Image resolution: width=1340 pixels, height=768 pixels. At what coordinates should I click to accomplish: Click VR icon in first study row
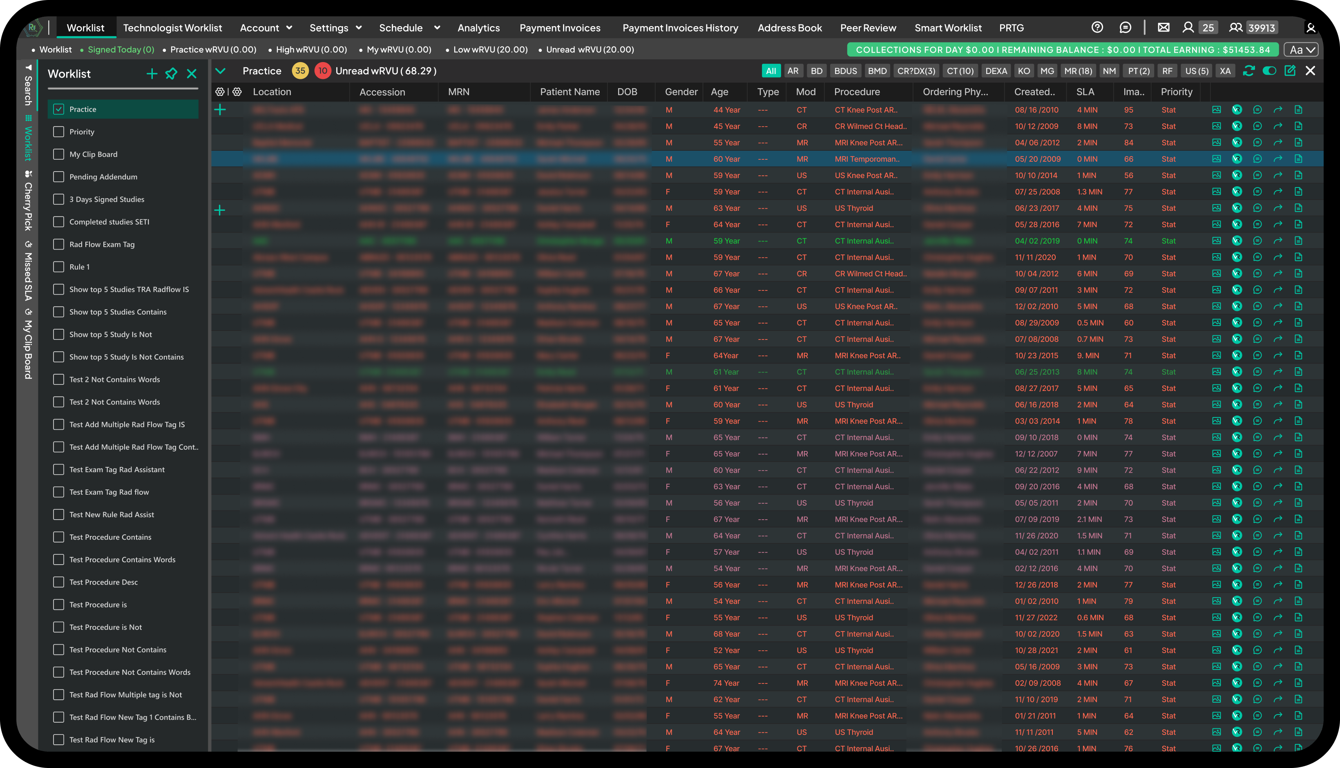click(1237, 110)
